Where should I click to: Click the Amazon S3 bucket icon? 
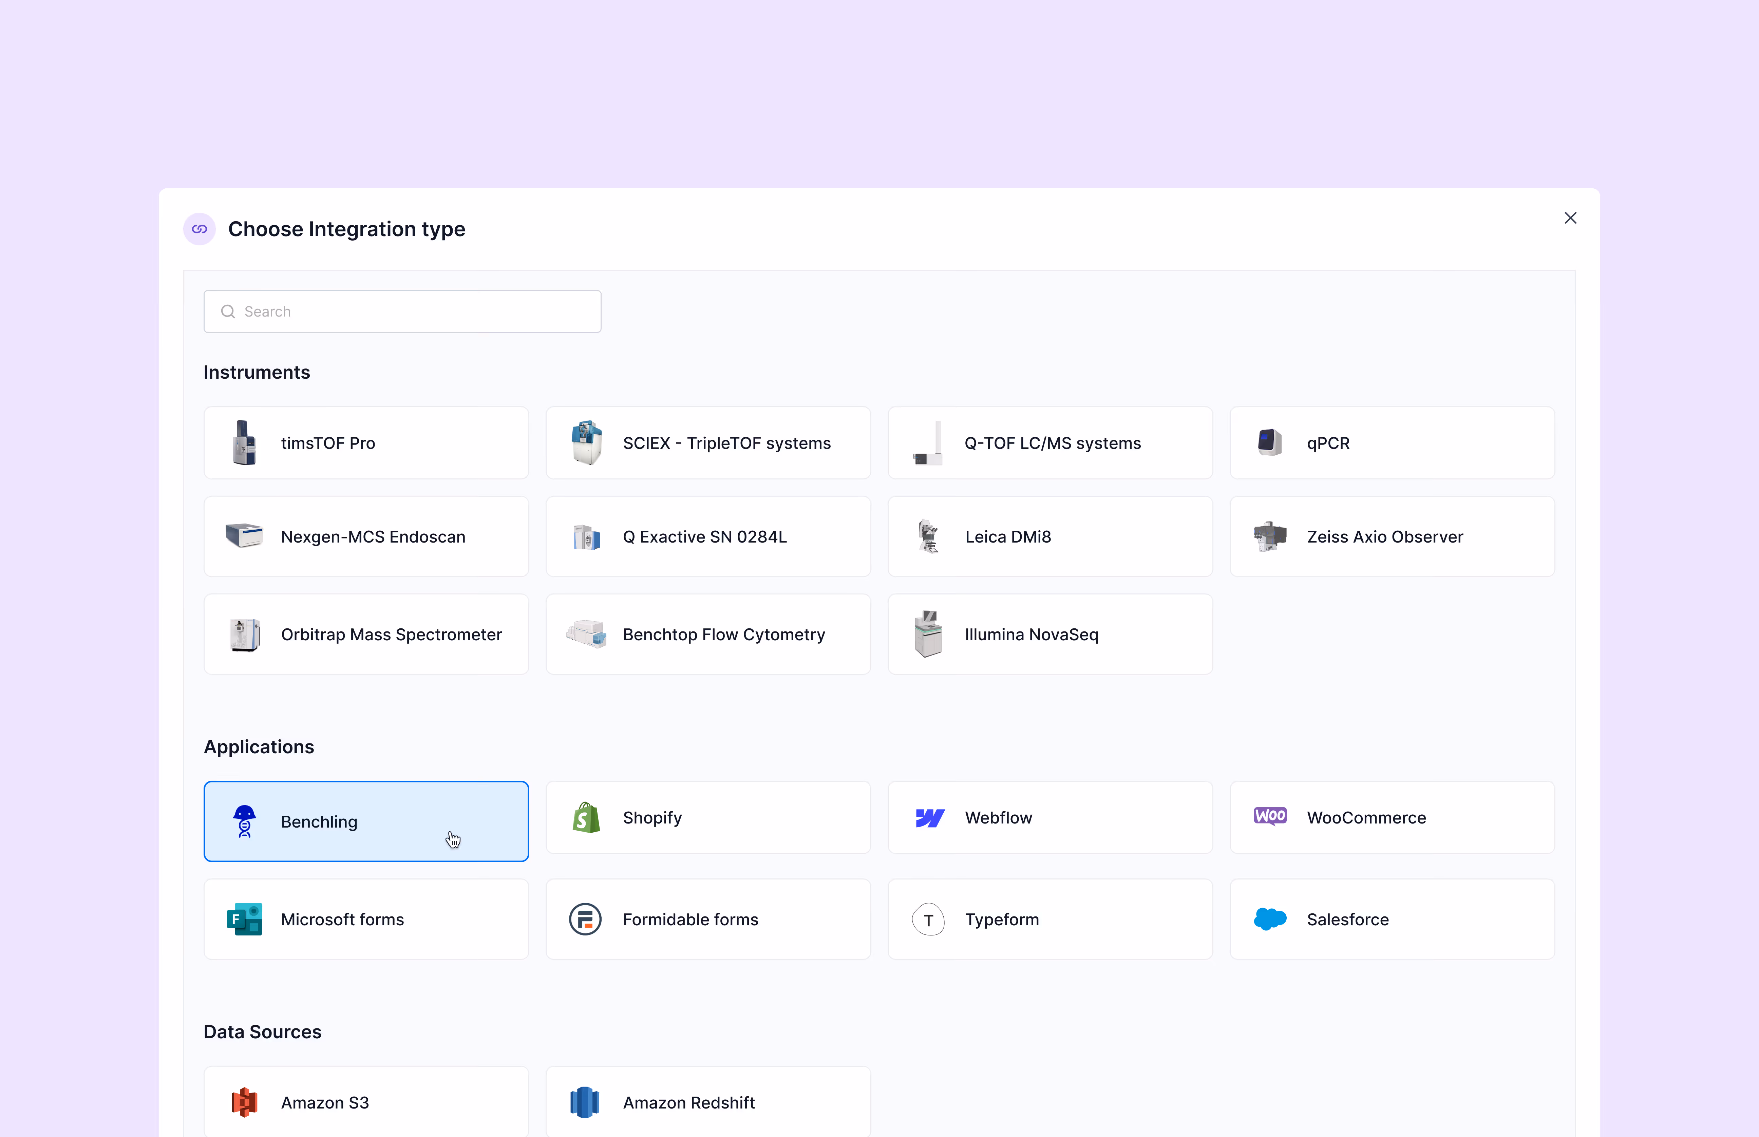(x=244, y=1102)
